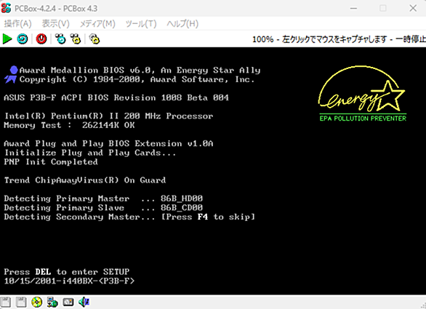Click 'Initialize Plug and Play Cards...' line
Image resolution: width=426 pixels, height=309 pixels.
click(90, 153)
